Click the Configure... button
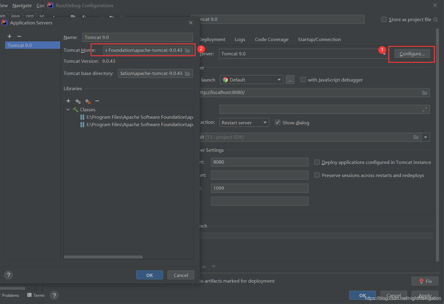Viewport: 444px width, 304px height. click(x=412, y=54)
